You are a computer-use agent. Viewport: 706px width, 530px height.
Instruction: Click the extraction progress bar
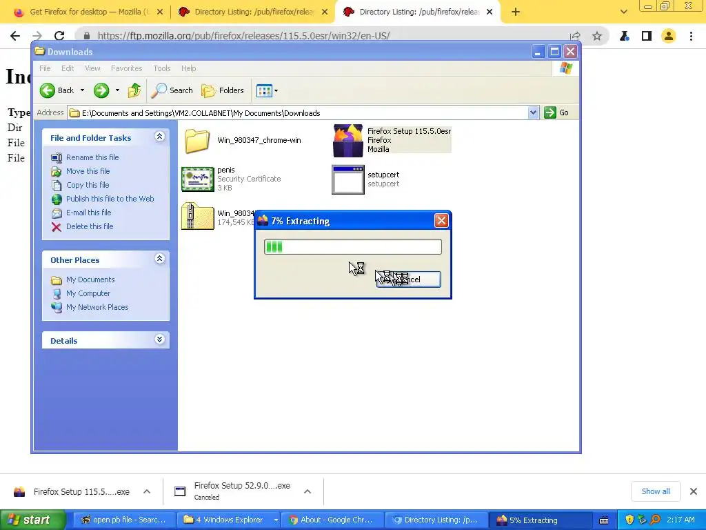(353, 247)
